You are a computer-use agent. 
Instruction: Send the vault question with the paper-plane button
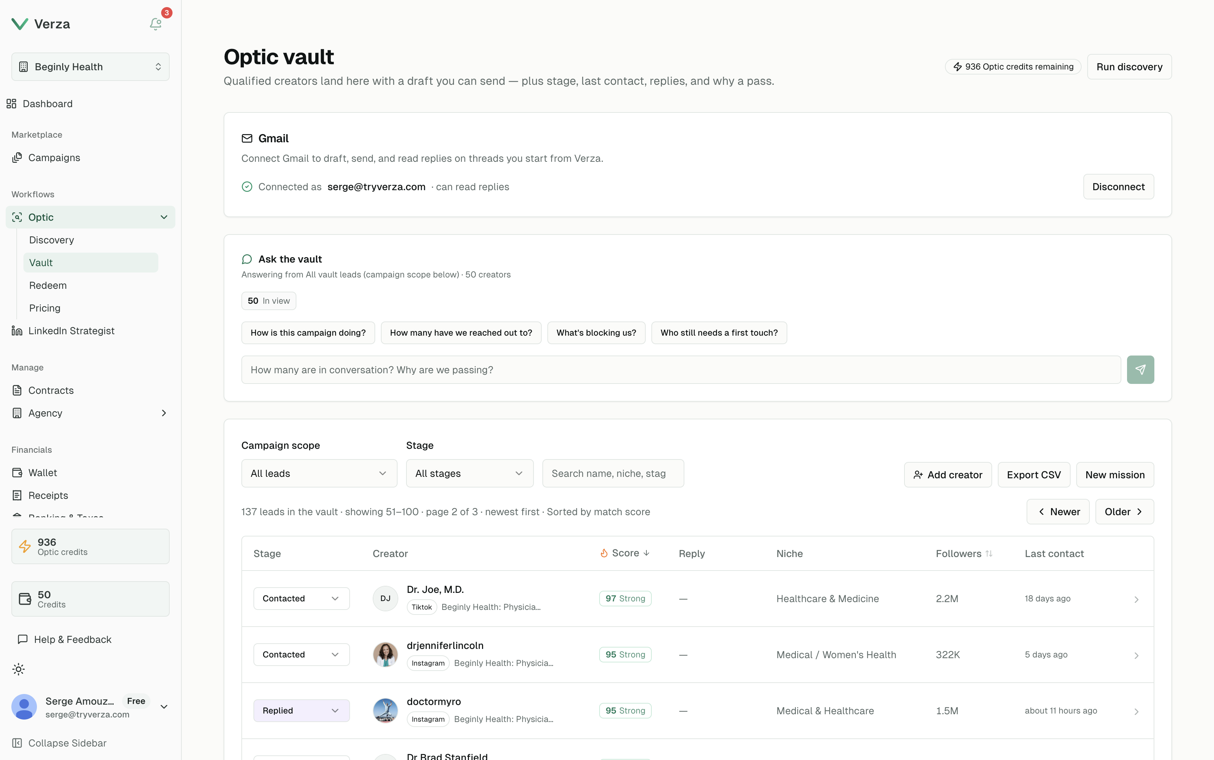(x=1140, y=369)
